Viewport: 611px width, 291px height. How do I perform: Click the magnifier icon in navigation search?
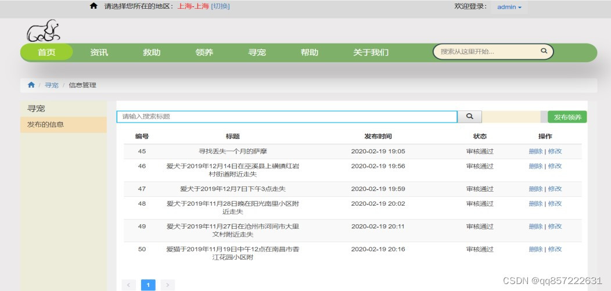click(544, 51)
